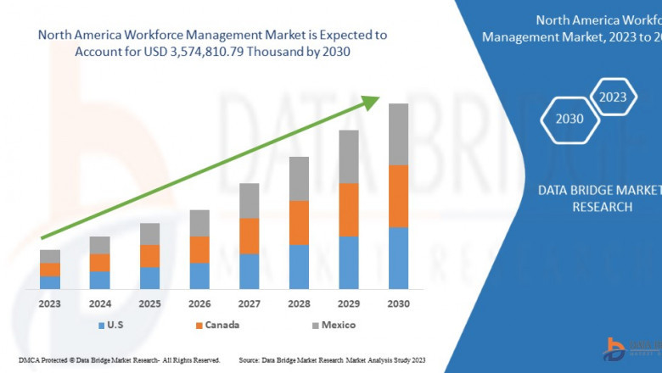
Task: Click the "DMCA Protected" copyright notice
Action: [120, 360]
